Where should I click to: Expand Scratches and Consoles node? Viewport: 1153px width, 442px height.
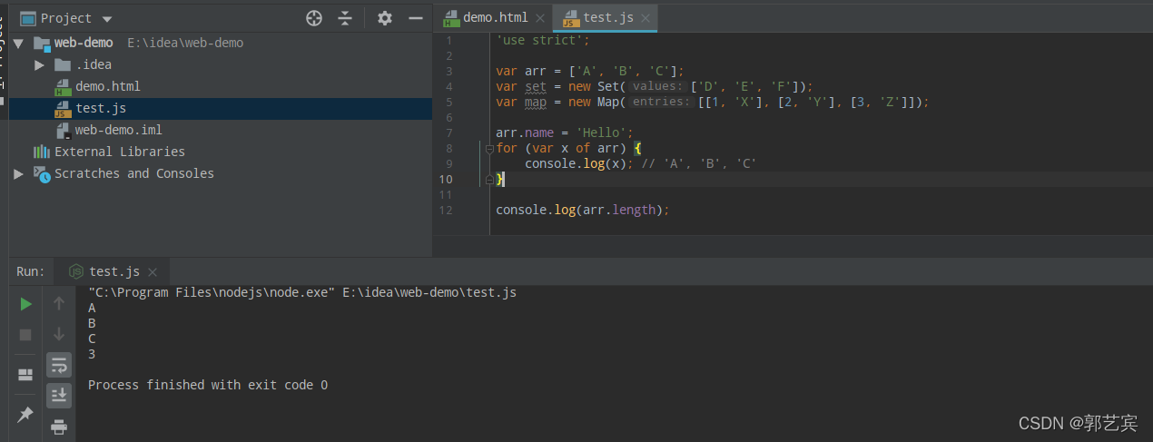[x=17, y=173]
